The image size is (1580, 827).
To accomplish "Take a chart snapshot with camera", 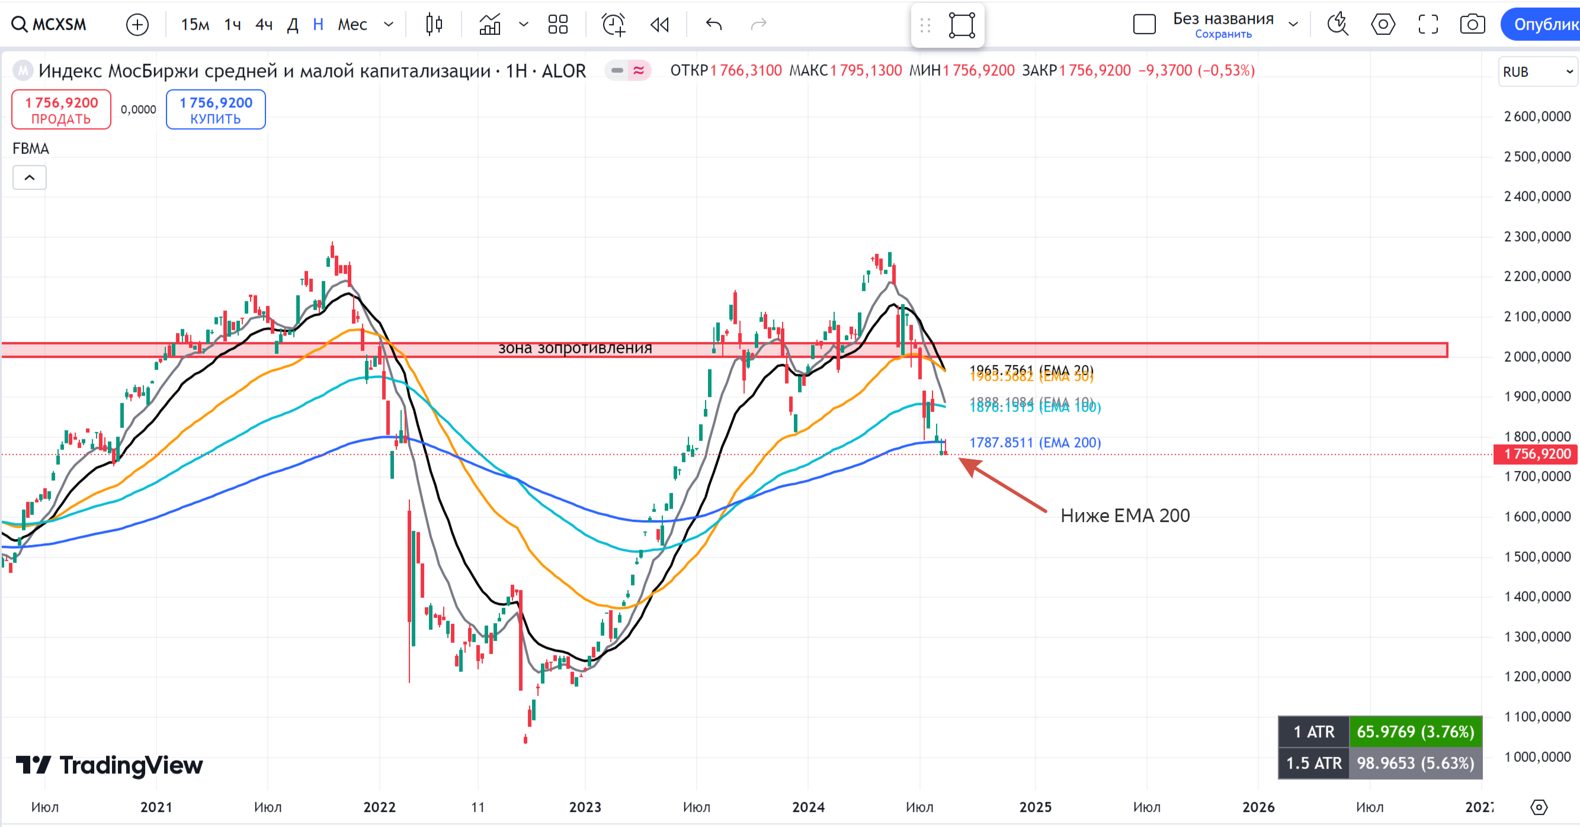I will click(x=1472, y=24).
